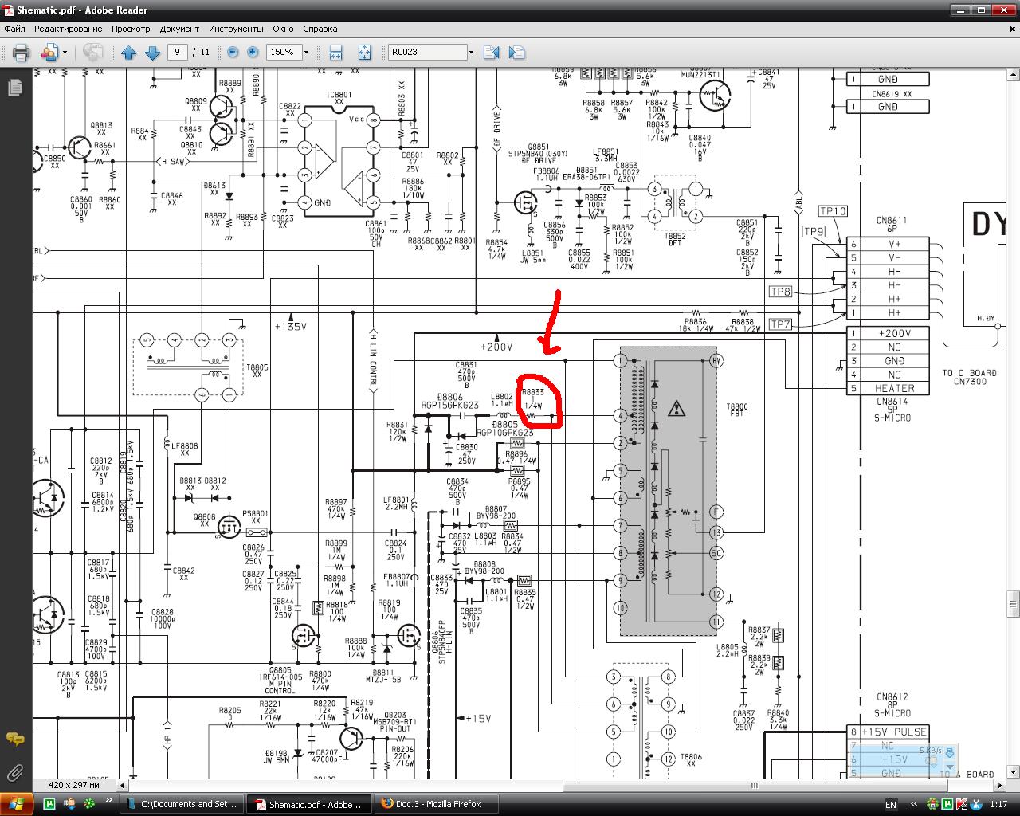1020x816 pixels.
Task: Select the Fit Page view icon
Action: 364,53
